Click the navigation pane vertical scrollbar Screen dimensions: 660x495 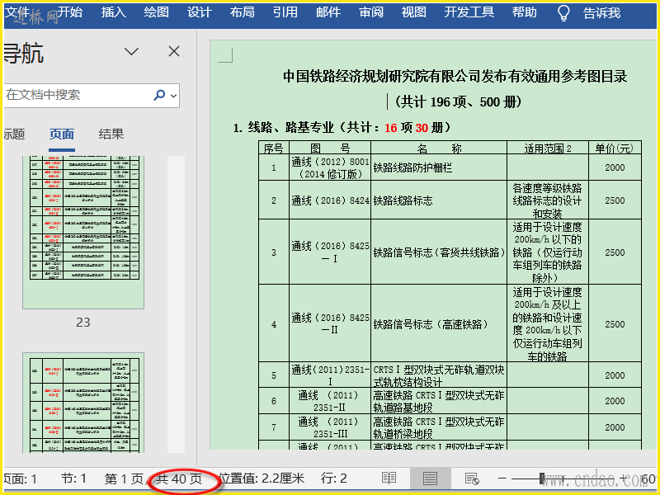pyautogui.click(x=176, y=304)
